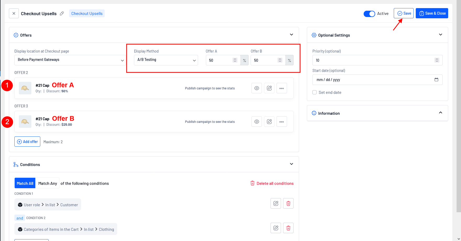The image size is (461, 241).
Task: Open the Display Method dropdown
Action: [x=166, y=60]
